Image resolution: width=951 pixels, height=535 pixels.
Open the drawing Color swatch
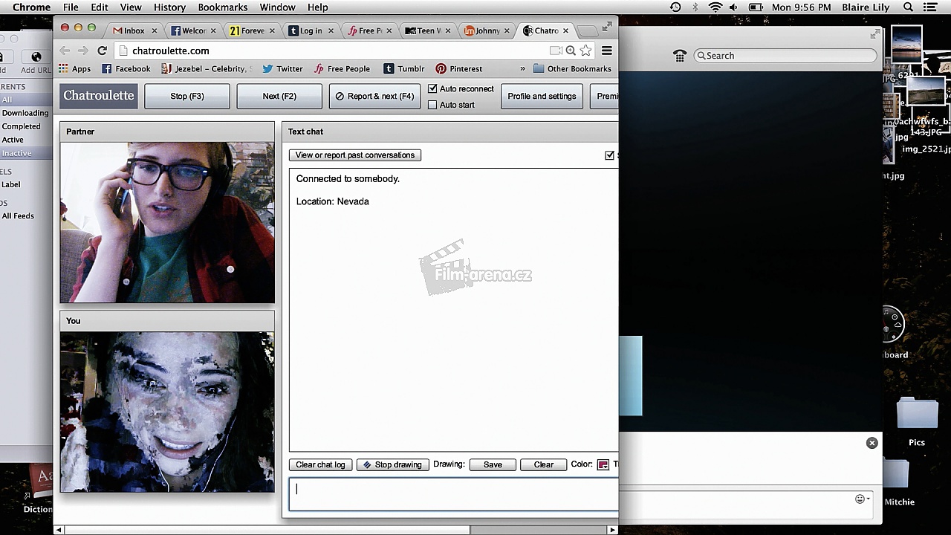pyautogui.click(x=603, y=464)
